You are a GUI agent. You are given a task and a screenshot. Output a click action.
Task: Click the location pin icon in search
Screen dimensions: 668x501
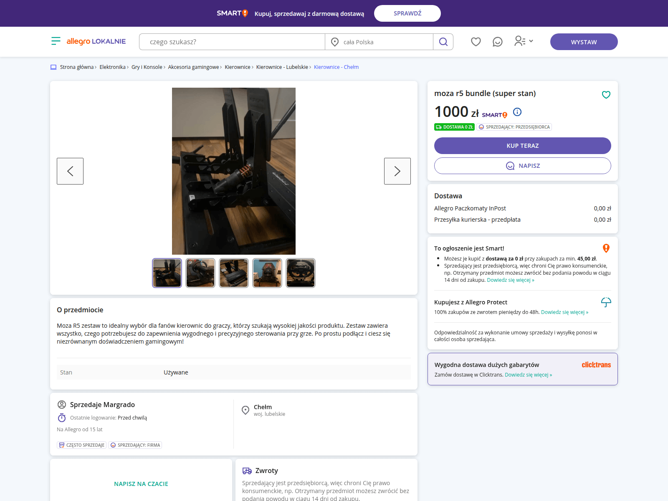(x=334, y=42)
